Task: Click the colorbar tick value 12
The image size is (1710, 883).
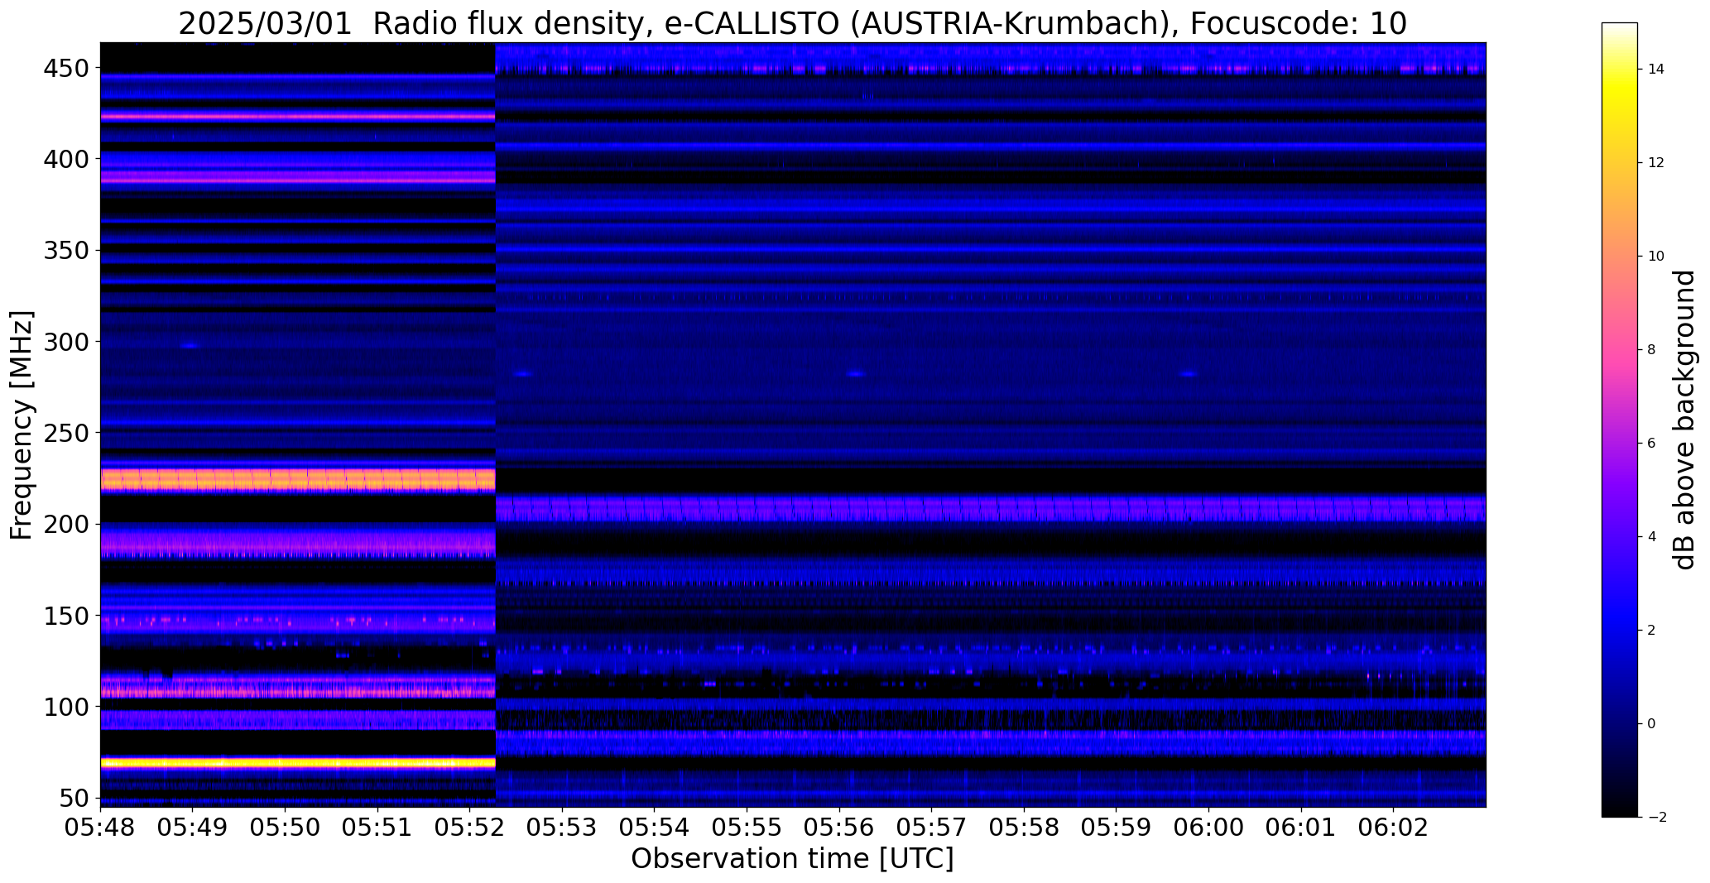Action: point(1656,163)
